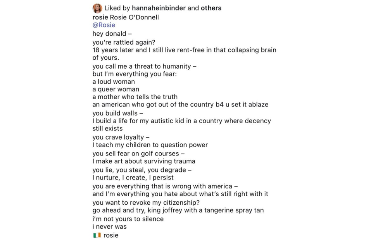Click the Irish flag emoji
Screen dimensions: 371x245
click(x=97, y=235)
